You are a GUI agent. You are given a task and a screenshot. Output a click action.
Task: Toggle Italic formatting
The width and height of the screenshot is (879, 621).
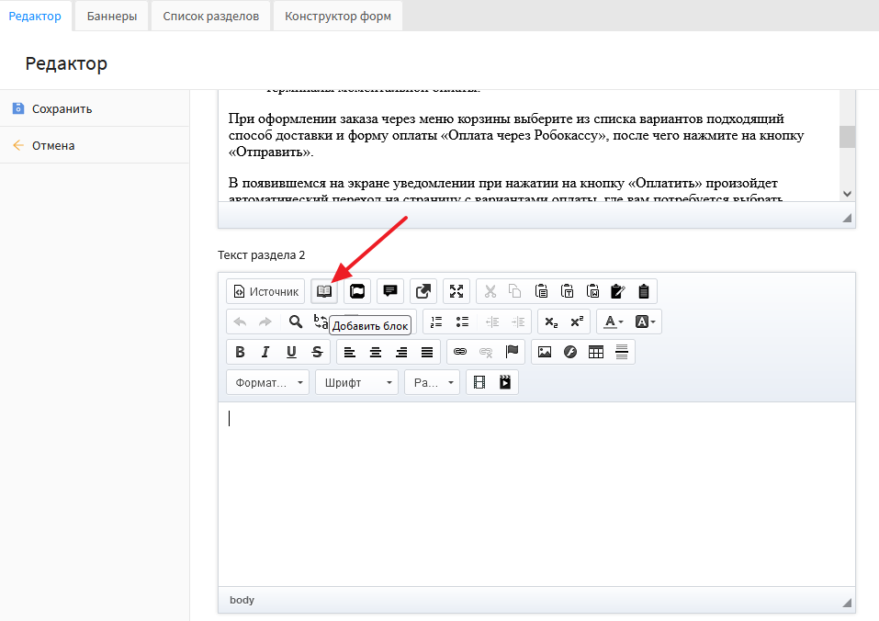pos(265,352)
